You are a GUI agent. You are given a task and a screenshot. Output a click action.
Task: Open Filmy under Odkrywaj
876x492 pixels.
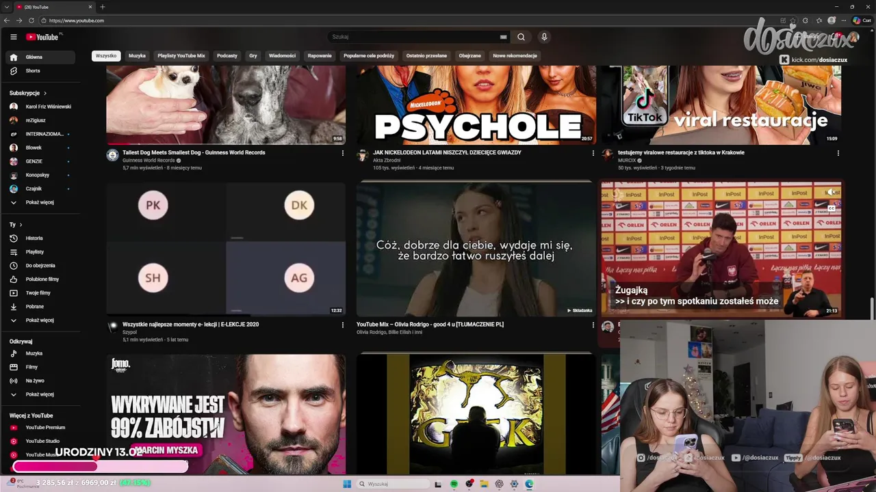tap(40, 367)
